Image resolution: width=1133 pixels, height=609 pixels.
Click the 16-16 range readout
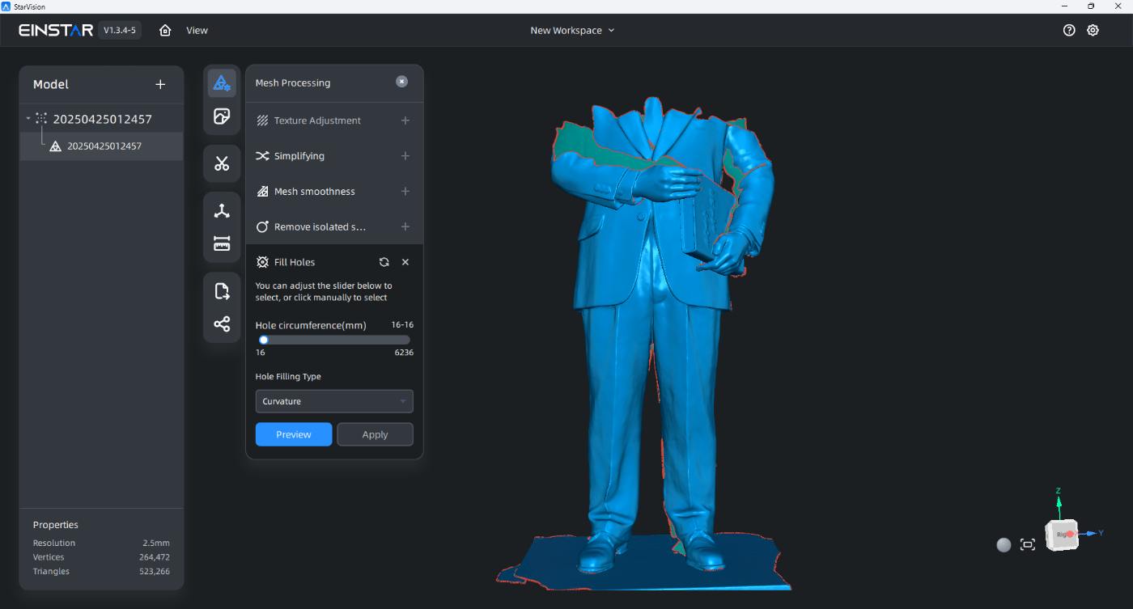pyautogui.click(x=402, y=324)
